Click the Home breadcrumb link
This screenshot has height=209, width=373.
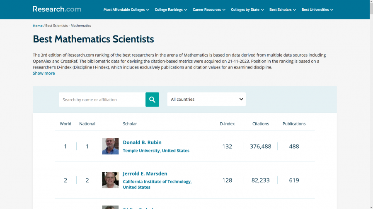click(38, 26)
